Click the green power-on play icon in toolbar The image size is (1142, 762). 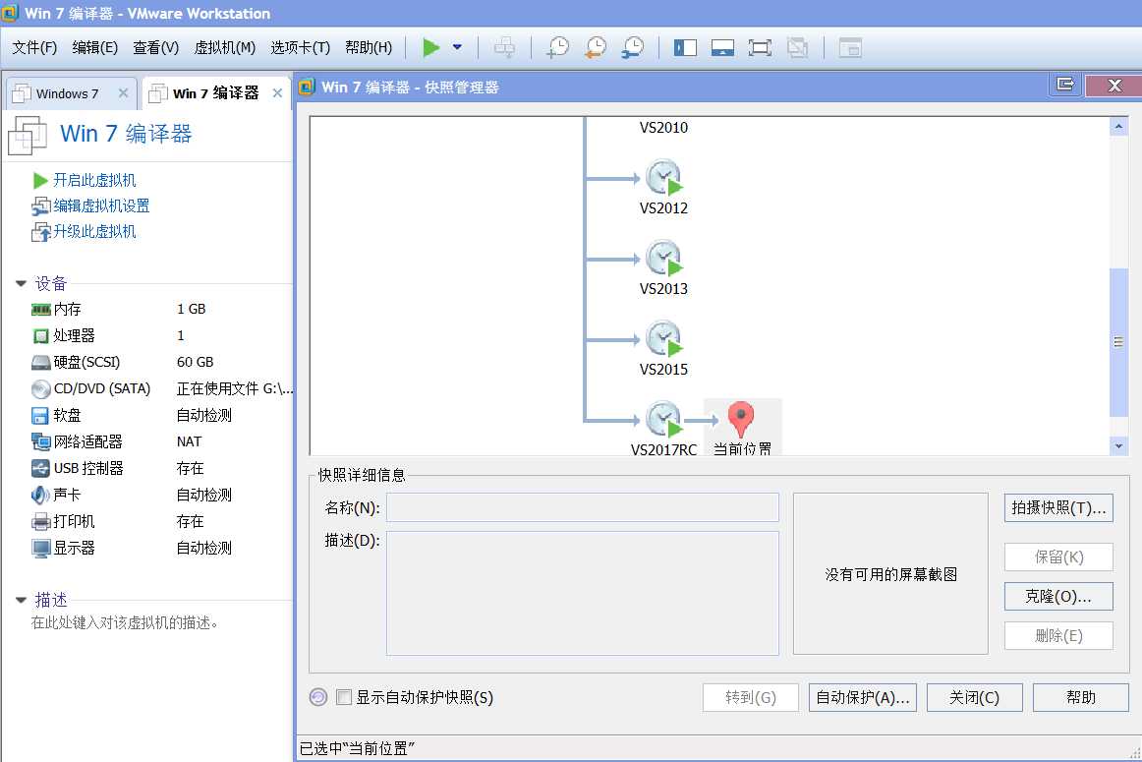click(430, 48)
